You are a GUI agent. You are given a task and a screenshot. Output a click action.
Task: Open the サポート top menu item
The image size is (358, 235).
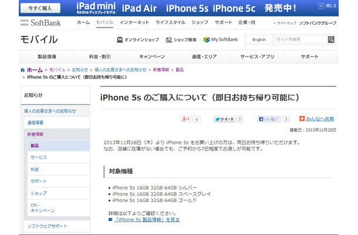[x=223, y=22]
